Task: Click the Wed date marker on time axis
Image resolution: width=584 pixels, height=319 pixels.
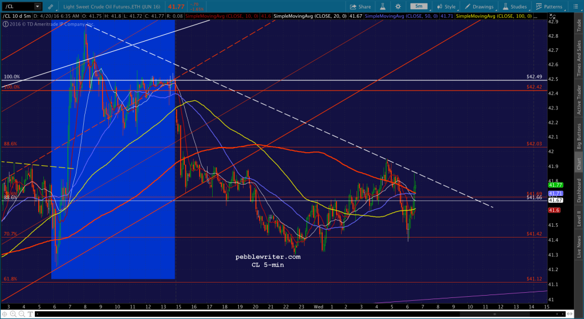Action: (318, 306)
